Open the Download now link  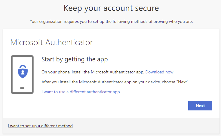tap(159, 72)
